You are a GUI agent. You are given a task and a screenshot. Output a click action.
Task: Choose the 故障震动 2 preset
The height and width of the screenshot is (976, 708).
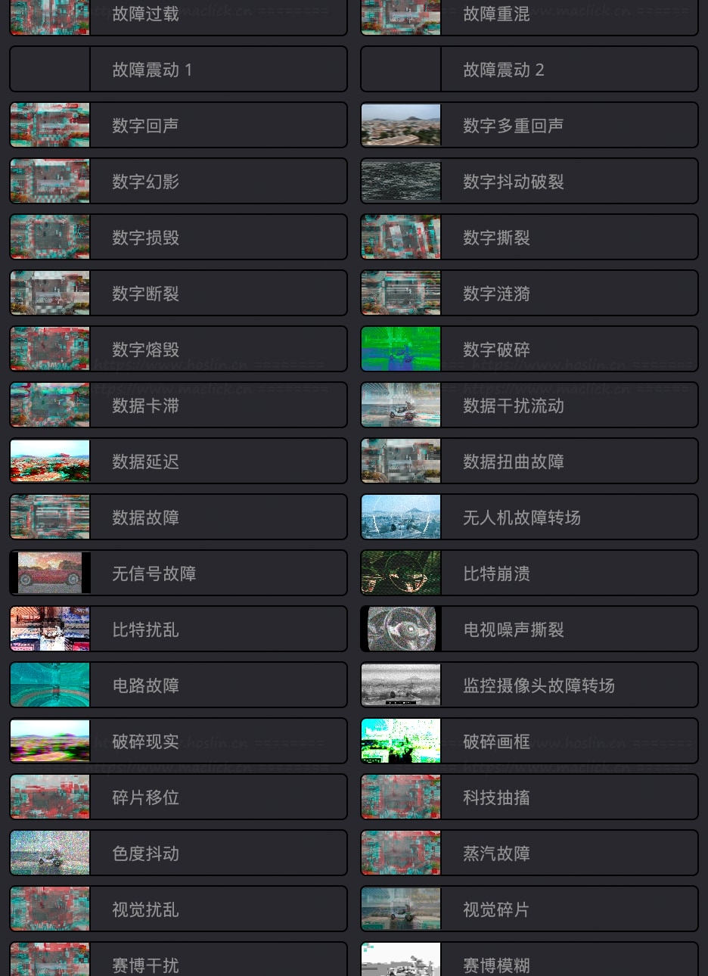pyautogui.click(x=529, y=70)
